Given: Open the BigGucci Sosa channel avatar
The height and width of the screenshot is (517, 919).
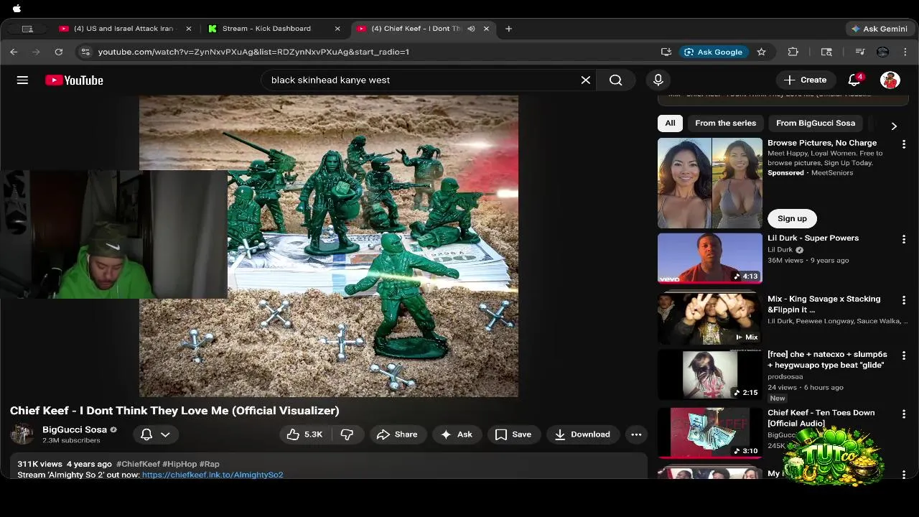Looking at the screenshot, I should (22, 434).
